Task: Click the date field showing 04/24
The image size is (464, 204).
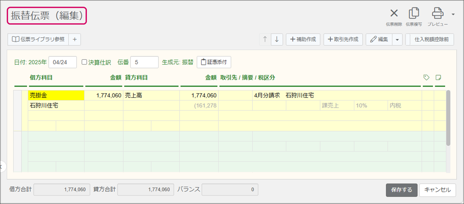Action: pyautogui.click(x=63, y=62)
